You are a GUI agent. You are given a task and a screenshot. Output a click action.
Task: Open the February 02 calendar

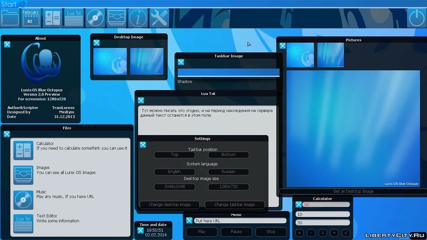[31, 17]
